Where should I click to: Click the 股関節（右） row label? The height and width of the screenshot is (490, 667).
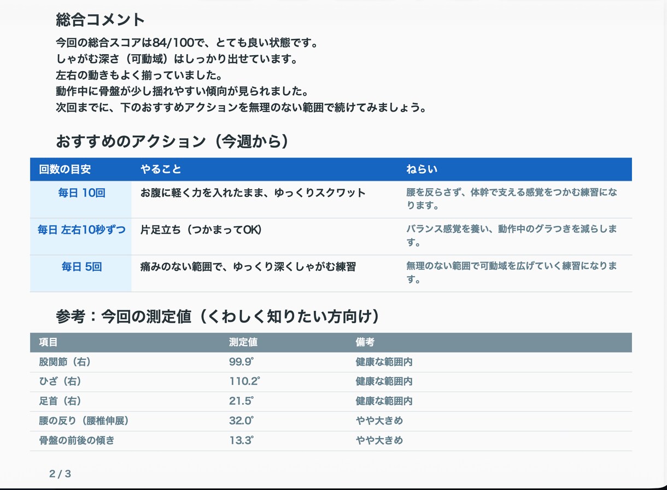click(65, 362)
